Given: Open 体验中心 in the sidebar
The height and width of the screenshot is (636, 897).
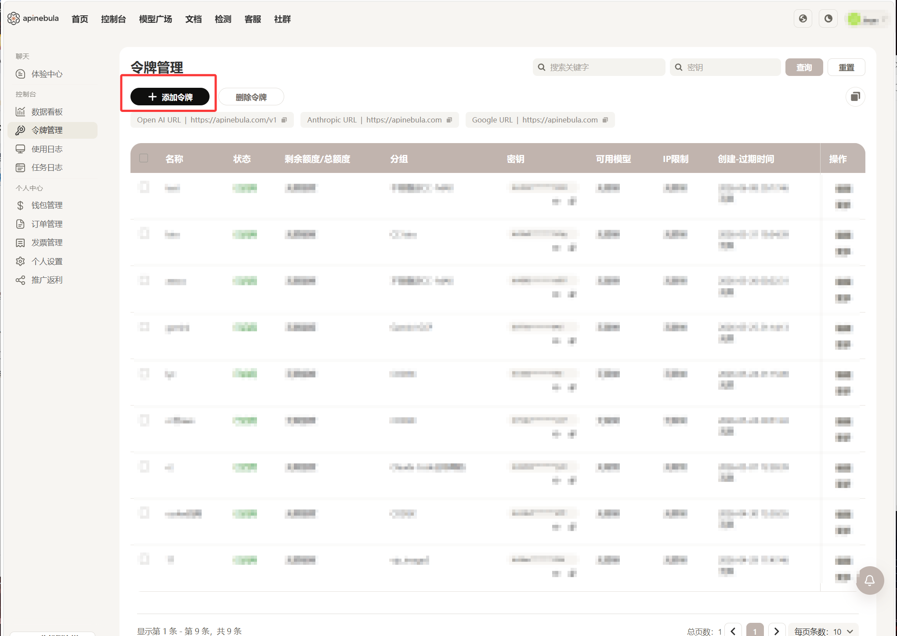Looking at the screenshot, I should [47, 74].
